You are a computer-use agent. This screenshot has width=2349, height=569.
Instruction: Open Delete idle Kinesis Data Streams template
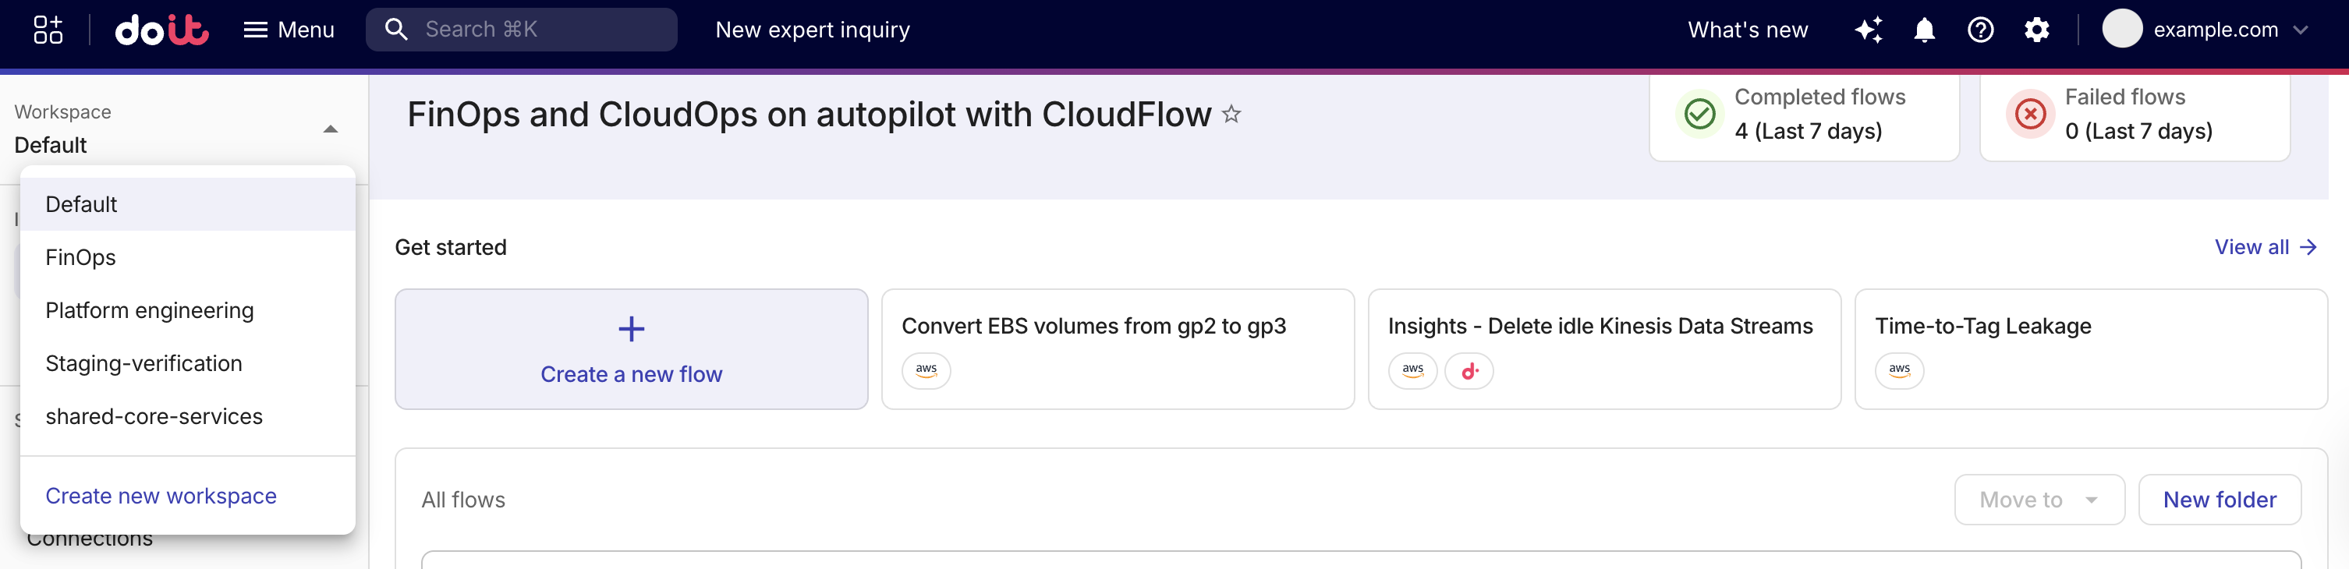coord(1604,349)
